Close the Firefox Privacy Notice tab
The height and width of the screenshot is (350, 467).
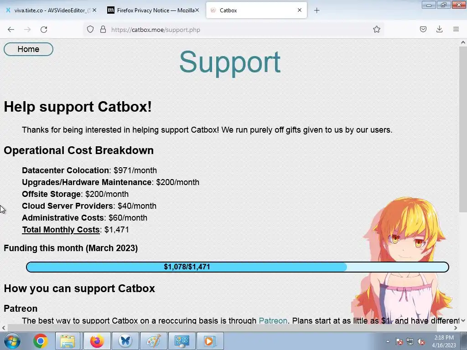point(197,10)
